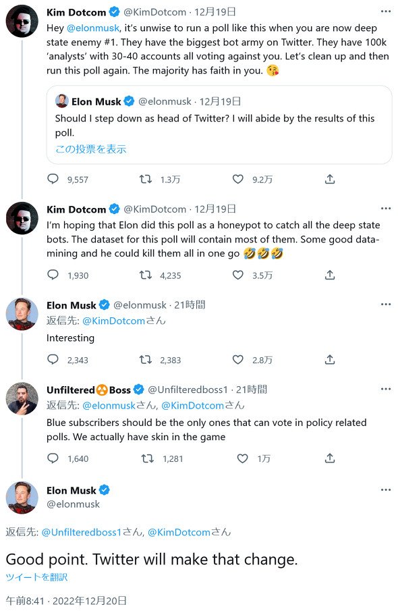Retweet Elon Musk's 'Interesting' reply
The image size is (398, 613).
tap(146, 360)
